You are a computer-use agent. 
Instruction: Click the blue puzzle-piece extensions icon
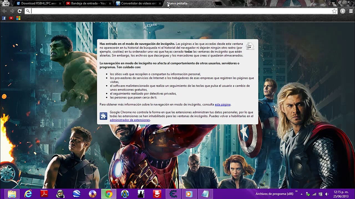[x=103, y=116]
